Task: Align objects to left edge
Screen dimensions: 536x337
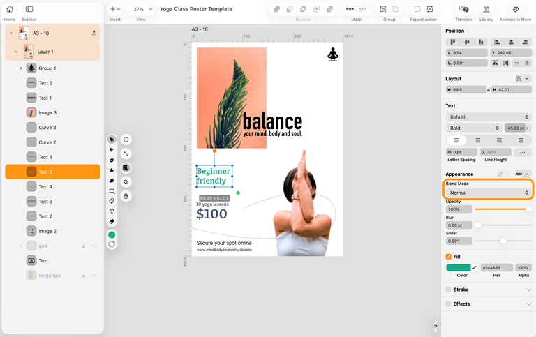Action: [498, 42]
